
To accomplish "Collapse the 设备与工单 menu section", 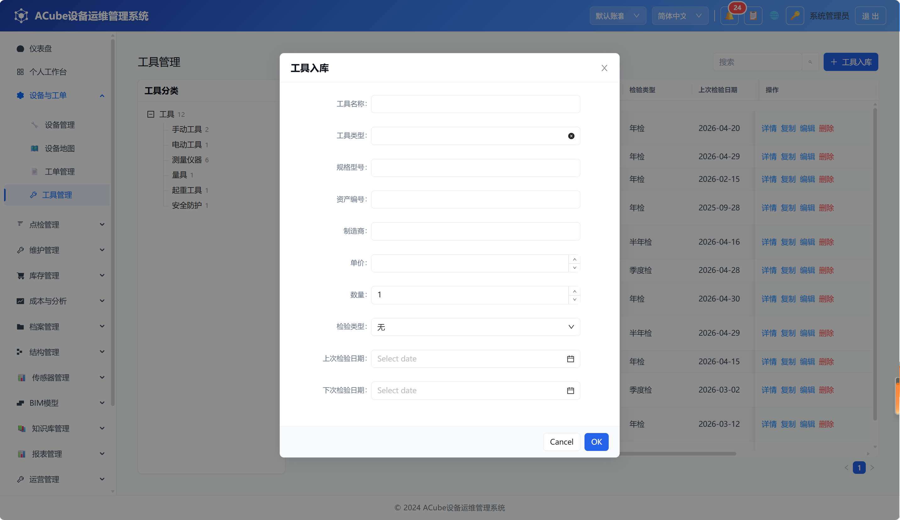I will tap(102, 96).
